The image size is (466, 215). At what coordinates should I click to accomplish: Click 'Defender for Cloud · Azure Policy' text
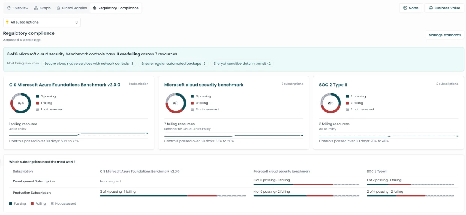[187, 129]
